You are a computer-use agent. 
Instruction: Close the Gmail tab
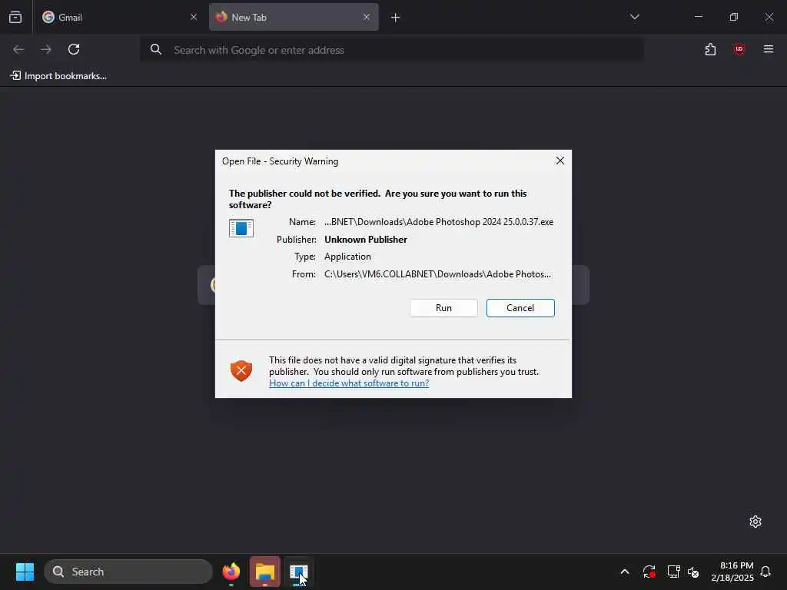pos(193,17)
